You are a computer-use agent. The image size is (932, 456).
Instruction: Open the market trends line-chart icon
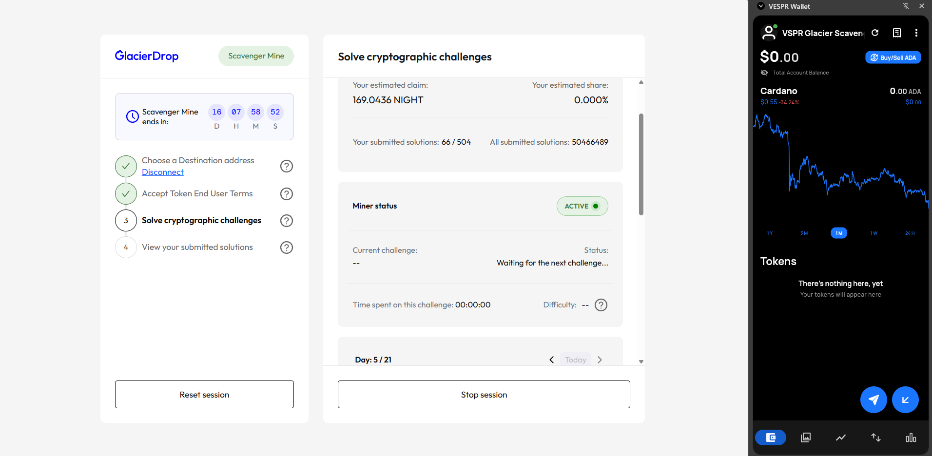840,437
